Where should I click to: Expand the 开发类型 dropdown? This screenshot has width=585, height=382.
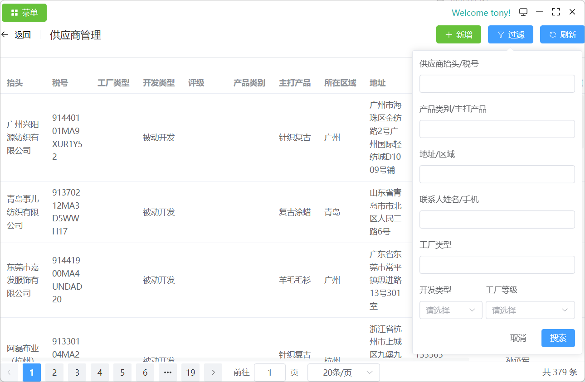click(x=450, y=310)
